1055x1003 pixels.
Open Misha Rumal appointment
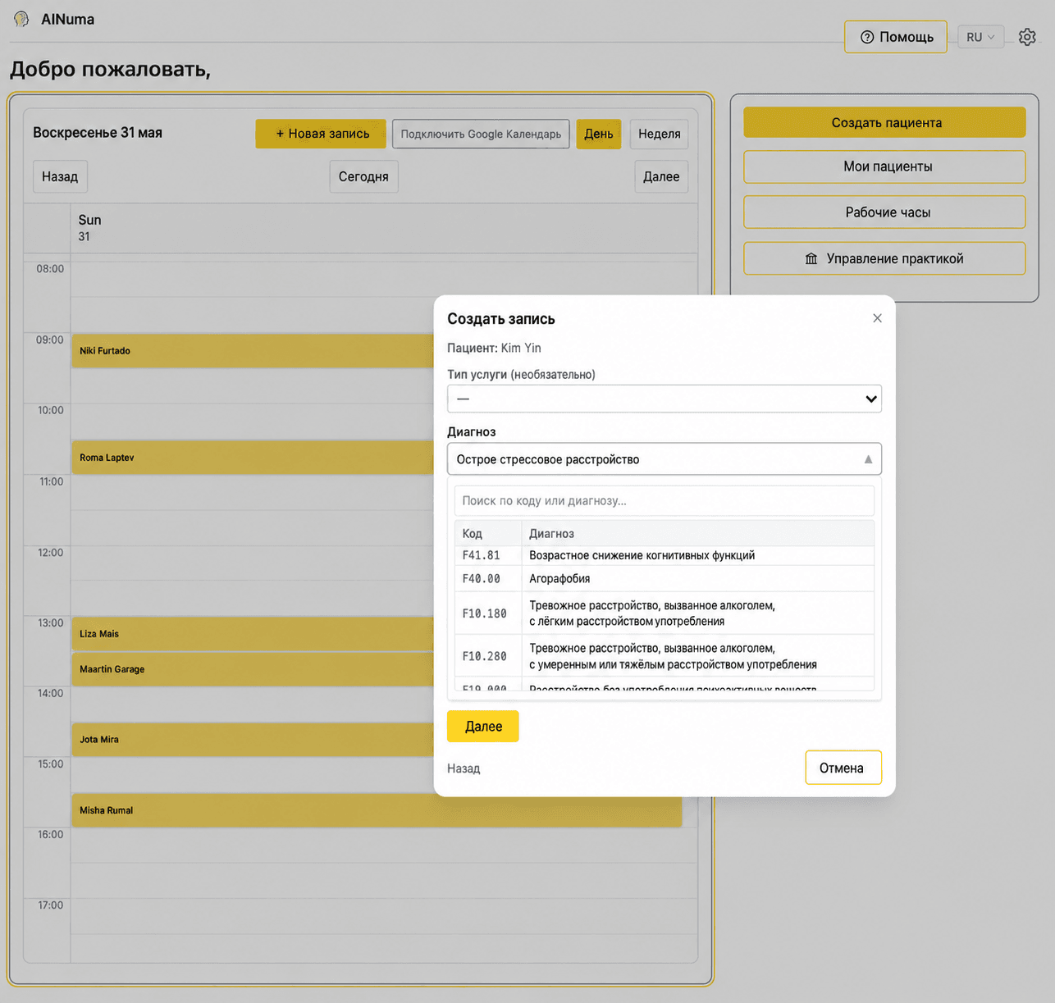[x=377, y=810]
